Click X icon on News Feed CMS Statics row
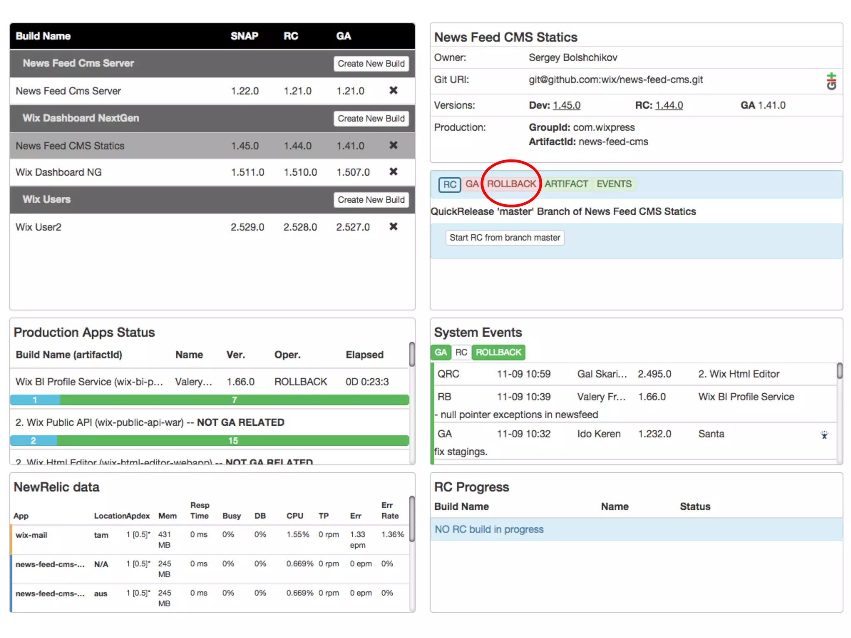Image resolution: width=851 pixels, height=638 pixels. (x=393, y=145)
